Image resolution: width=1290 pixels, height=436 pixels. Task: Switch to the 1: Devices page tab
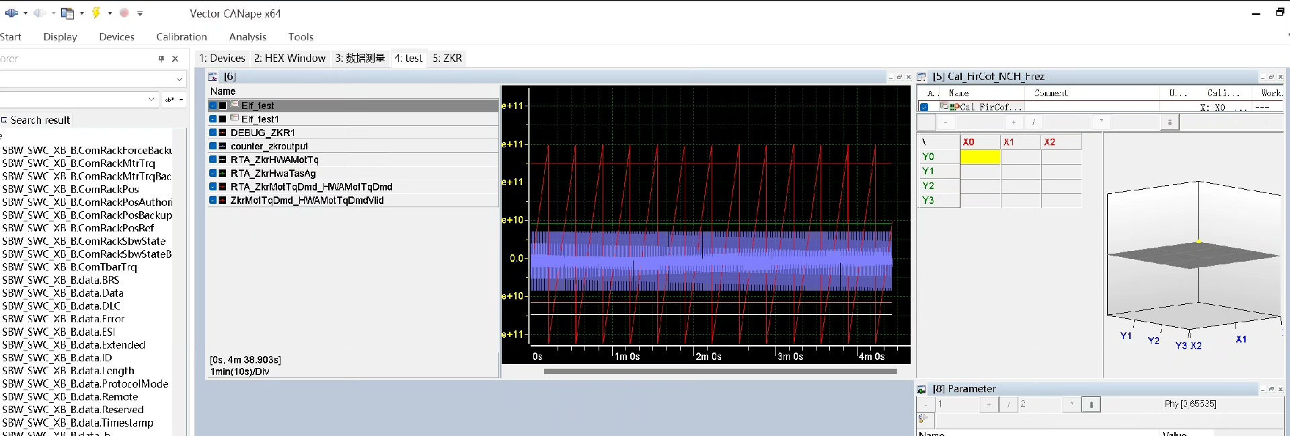222,59
